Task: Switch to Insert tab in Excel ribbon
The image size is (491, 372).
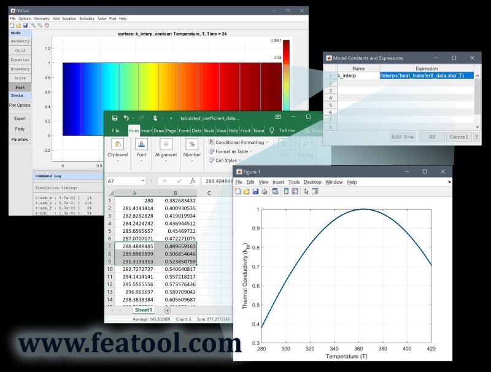Action: click(146, 131)
